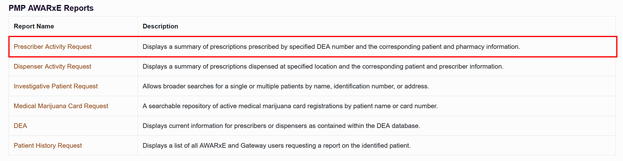Open Medical Marijuana Card Request
The width and height of the screenshot is (623, 161).
coord(61,106)
